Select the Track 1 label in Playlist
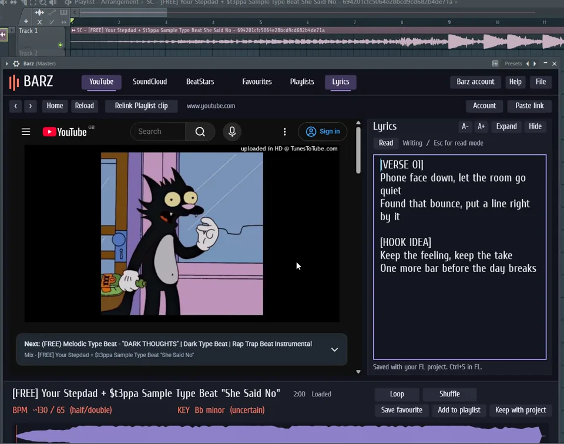 28,31
